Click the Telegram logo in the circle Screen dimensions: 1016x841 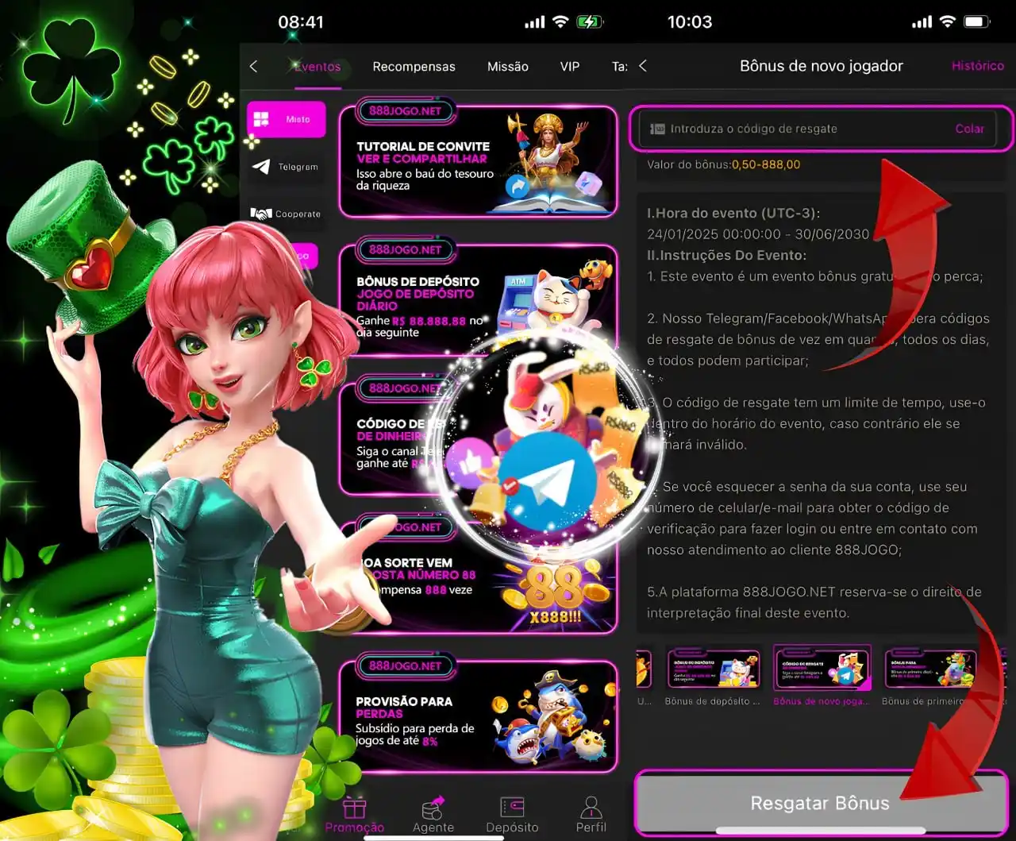point(548,482)
